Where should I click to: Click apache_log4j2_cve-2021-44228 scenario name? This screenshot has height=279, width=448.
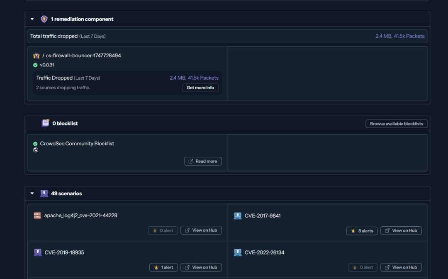(81, 215)
